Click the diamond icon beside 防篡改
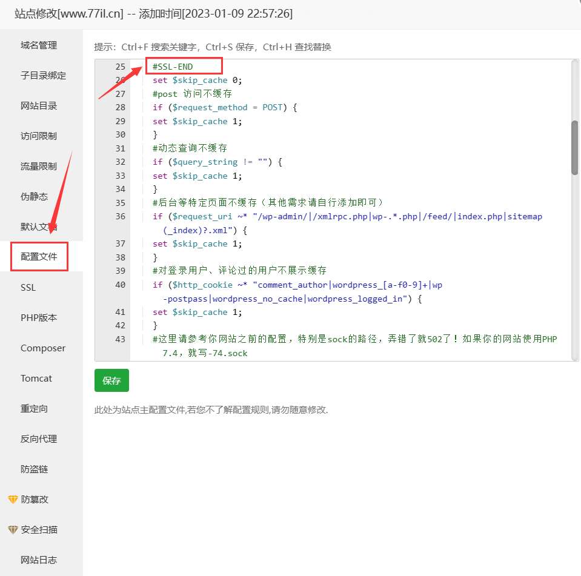The width and height of the screenshot is (581, 576). point(13,499)
